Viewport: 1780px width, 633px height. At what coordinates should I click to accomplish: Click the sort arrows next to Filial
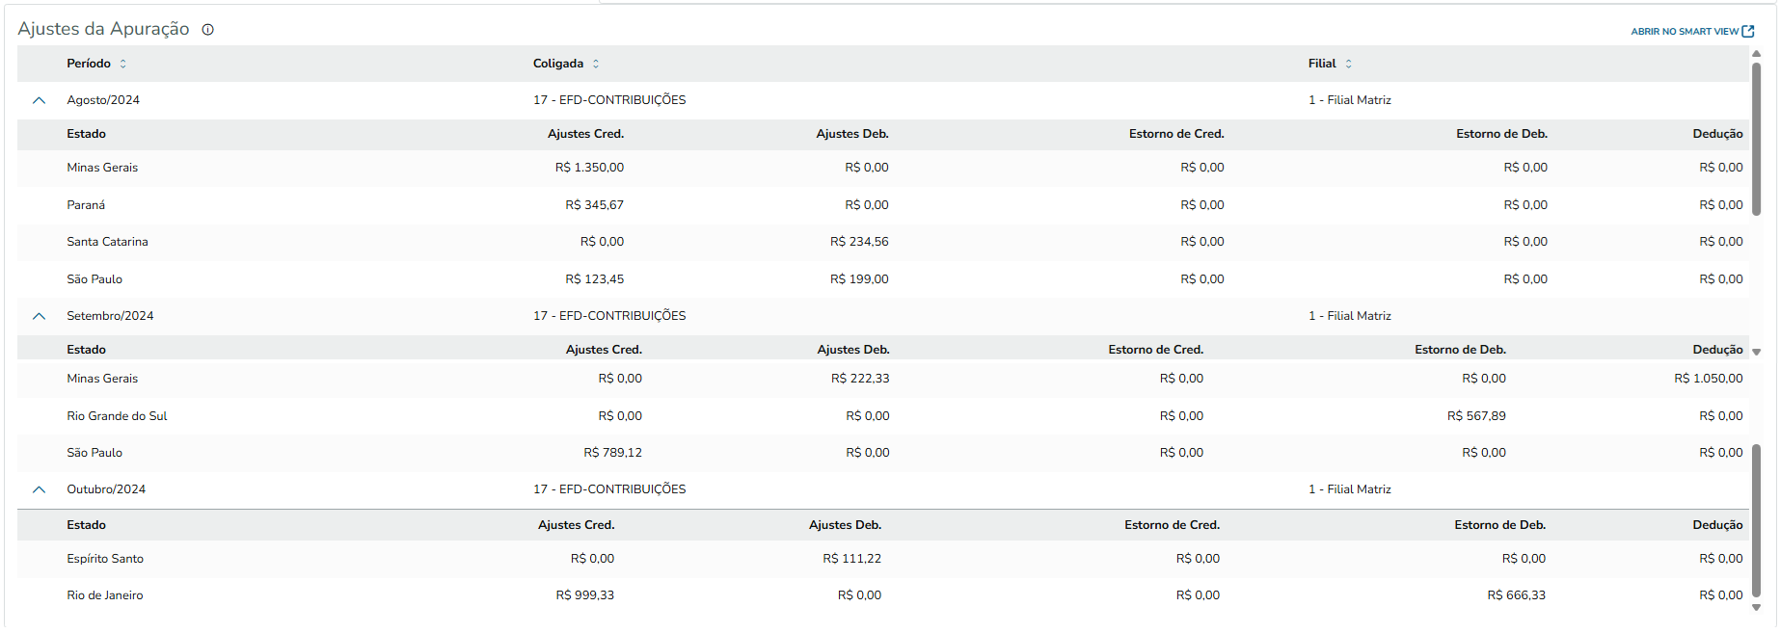1348,64
